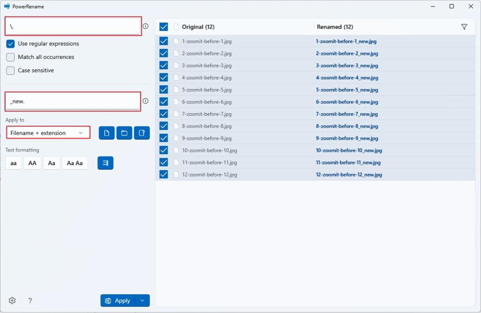Uncheck 'Use regular expressions'

(x=10, y=44)
